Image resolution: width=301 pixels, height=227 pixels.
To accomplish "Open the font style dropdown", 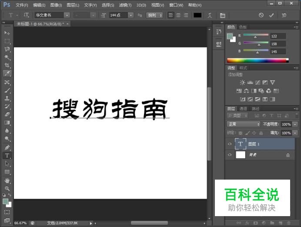I will pos(93,15).
